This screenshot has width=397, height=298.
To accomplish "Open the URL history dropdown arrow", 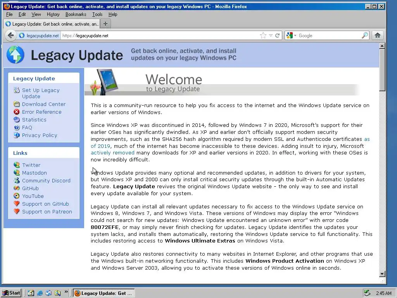I will point(271,35).
